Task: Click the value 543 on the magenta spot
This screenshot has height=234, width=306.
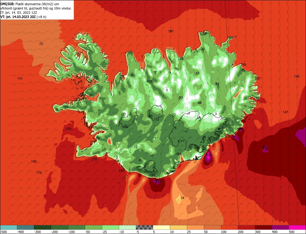Action: click(x=208, y=155)
